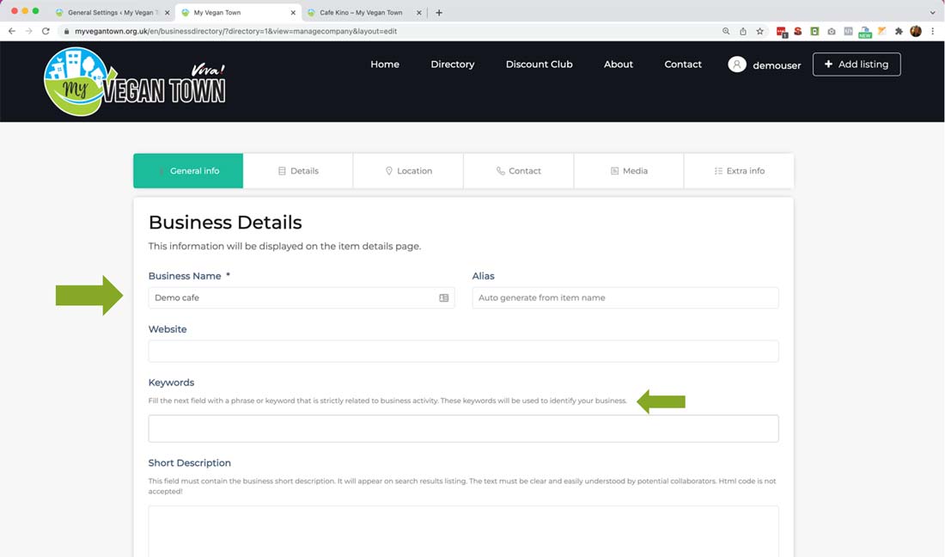This screenshot has width=945, height=557.
Task: Click the camera screenshot extension icon
Action: point(831,31)
